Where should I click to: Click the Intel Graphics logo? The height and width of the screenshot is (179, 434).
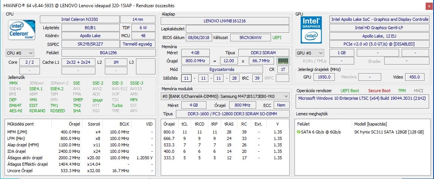[x=311, y=30]
